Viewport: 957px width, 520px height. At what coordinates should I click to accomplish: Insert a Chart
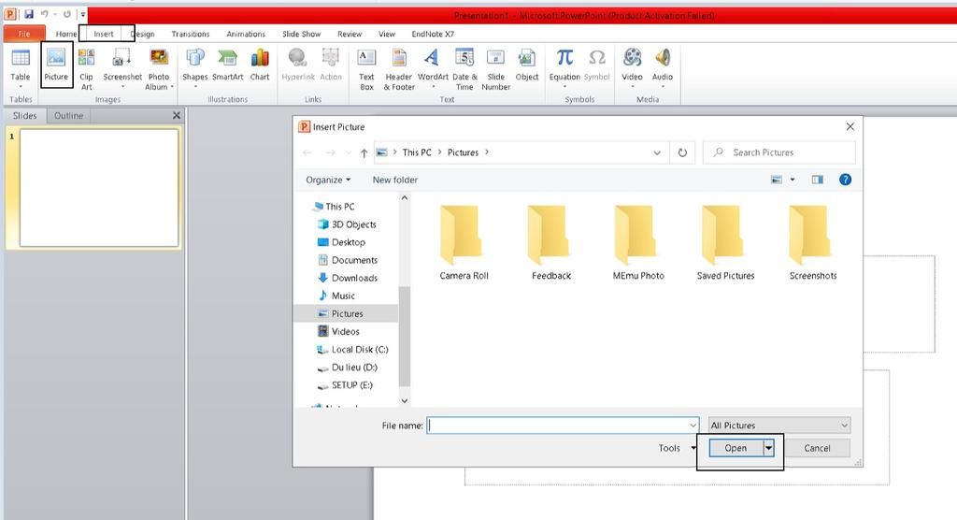(x=260, y=65)
